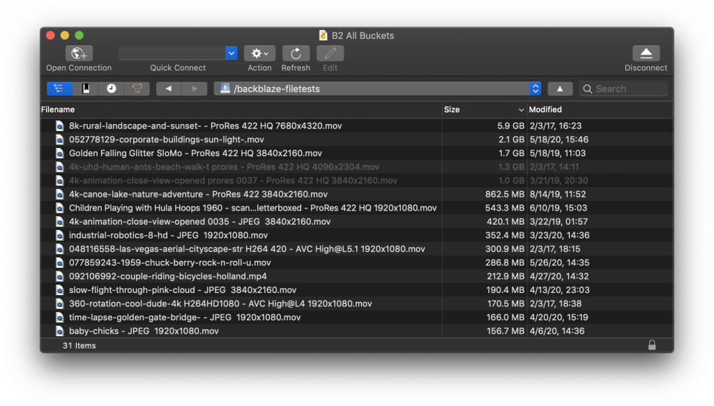
Task: Click file icon of time-lapse-golden-gate row
Action: coord(60,317)
